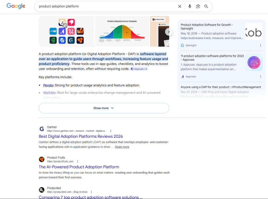This screenshot has width=268, height=199.
Task: Click the Productled favicon
Action: click(42, 190)
